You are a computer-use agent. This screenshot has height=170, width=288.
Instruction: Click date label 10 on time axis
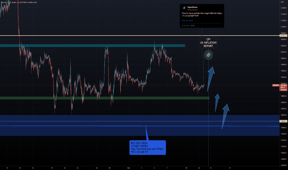[x=186, y=168]
